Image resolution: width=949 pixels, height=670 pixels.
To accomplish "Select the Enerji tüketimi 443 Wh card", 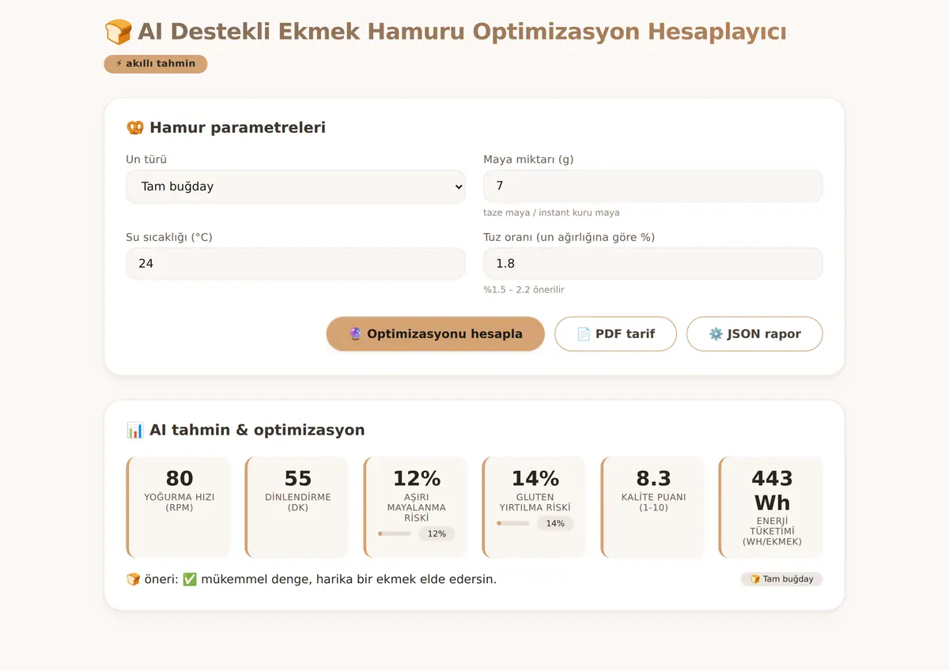I will click(x=771, y=507).
